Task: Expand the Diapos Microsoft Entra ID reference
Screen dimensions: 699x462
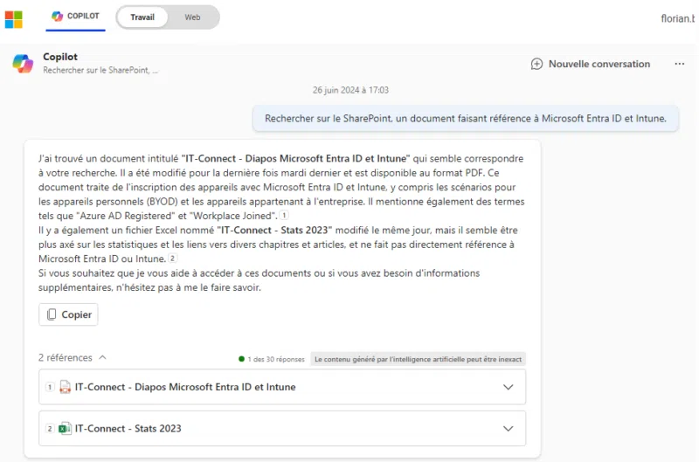Action: pos(509,387)
